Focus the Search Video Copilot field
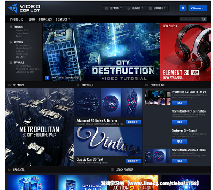213x190 pixels. [x=190, y=19]
